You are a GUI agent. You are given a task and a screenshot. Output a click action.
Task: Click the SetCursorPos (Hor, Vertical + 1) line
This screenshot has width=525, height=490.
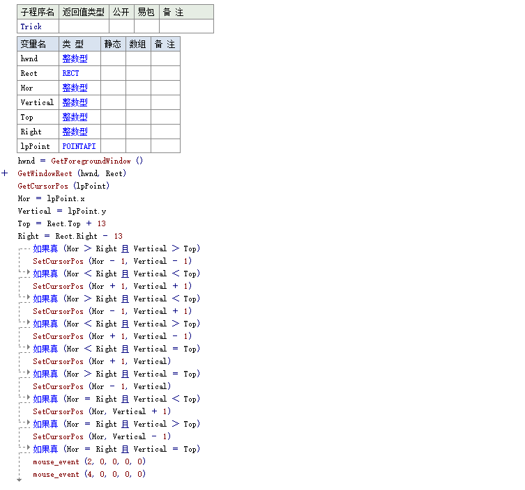102,411
